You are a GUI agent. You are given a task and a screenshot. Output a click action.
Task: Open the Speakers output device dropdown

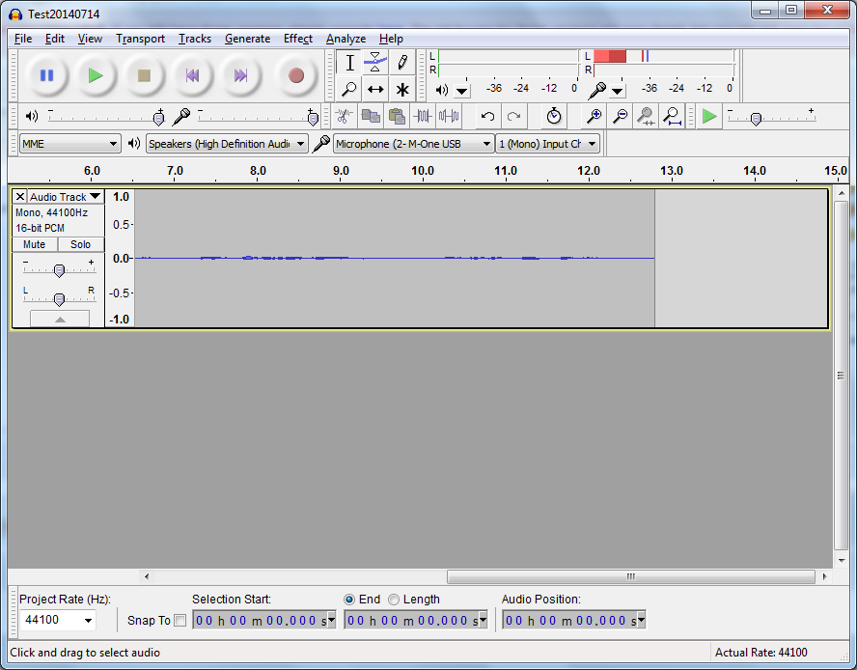226,144
